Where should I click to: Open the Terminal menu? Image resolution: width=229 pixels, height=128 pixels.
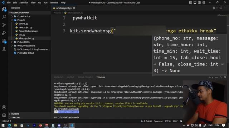click(54, 2)
